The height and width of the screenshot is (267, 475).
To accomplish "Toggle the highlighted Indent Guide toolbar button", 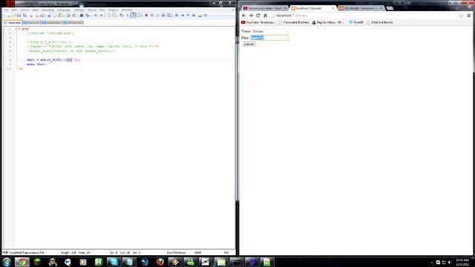I will coord(134,15).
